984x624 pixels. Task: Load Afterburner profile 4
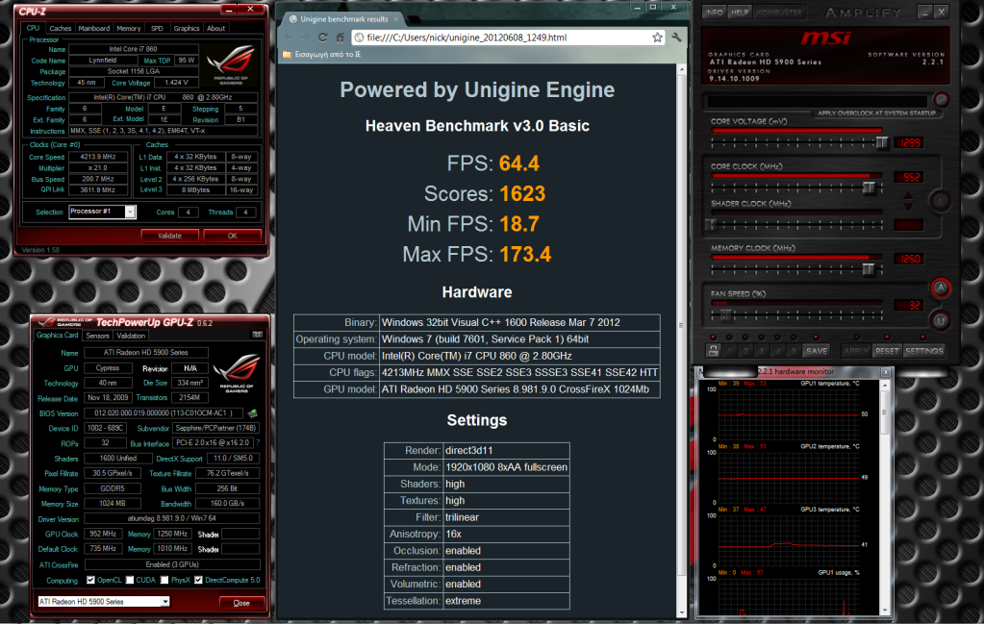(777, 351)
